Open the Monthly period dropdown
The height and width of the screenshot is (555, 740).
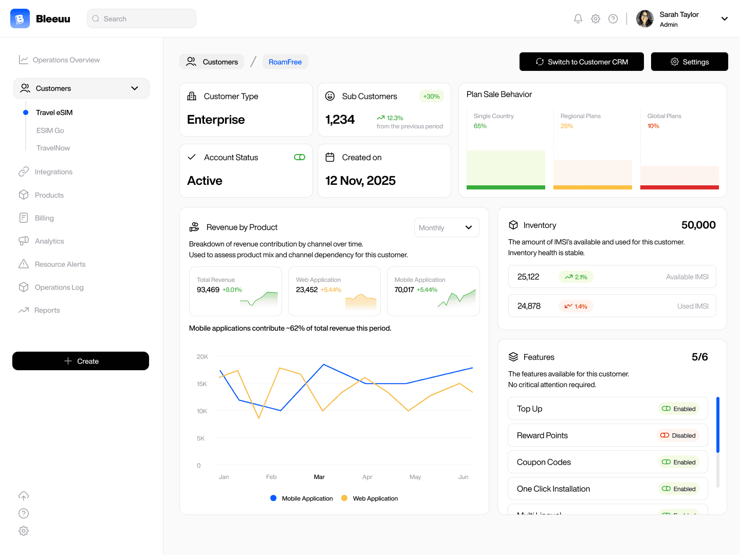click(x=447, y=227)
